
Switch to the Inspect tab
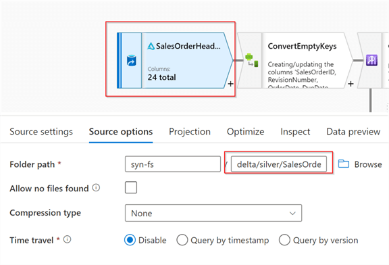coord(295,132)
